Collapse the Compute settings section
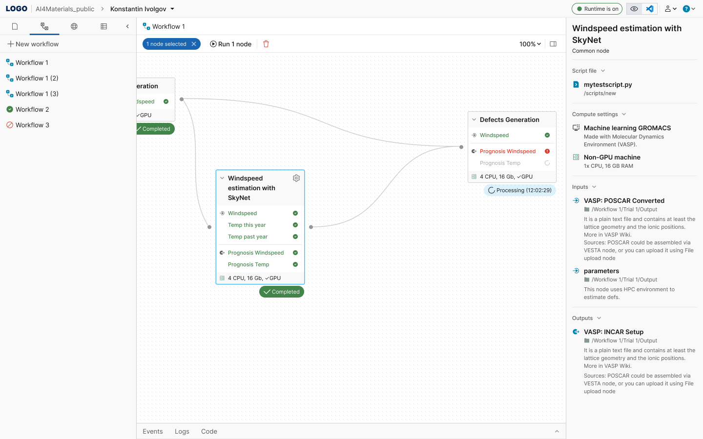The width and height of the screenshot is (703, 439). coord(624,114)
